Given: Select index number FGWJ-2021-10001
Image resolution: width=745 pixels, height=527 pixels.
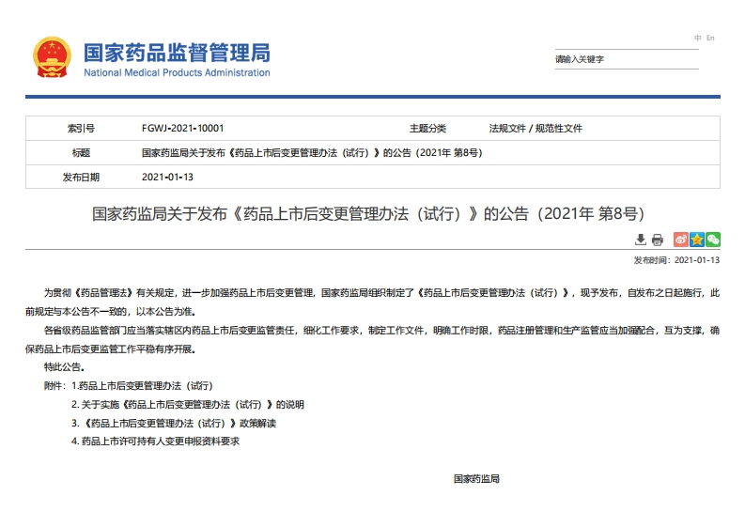Looking at the screenshot, I should 182,129.
